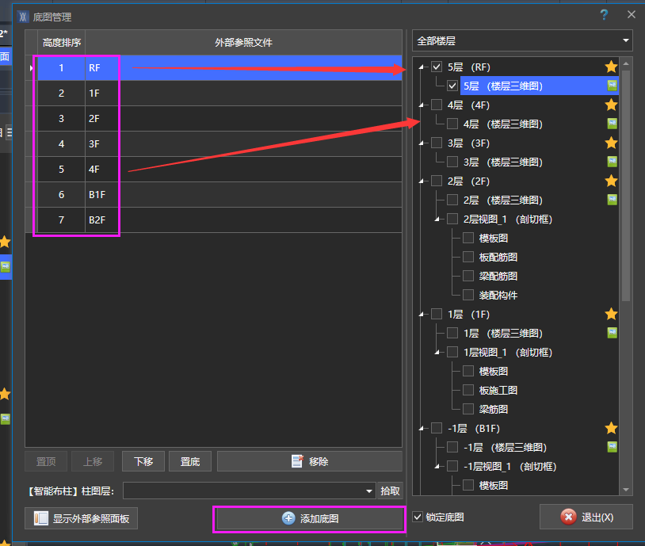
Task: Click the star icon beside 1层 (1F)
Action: pos(611,314)
